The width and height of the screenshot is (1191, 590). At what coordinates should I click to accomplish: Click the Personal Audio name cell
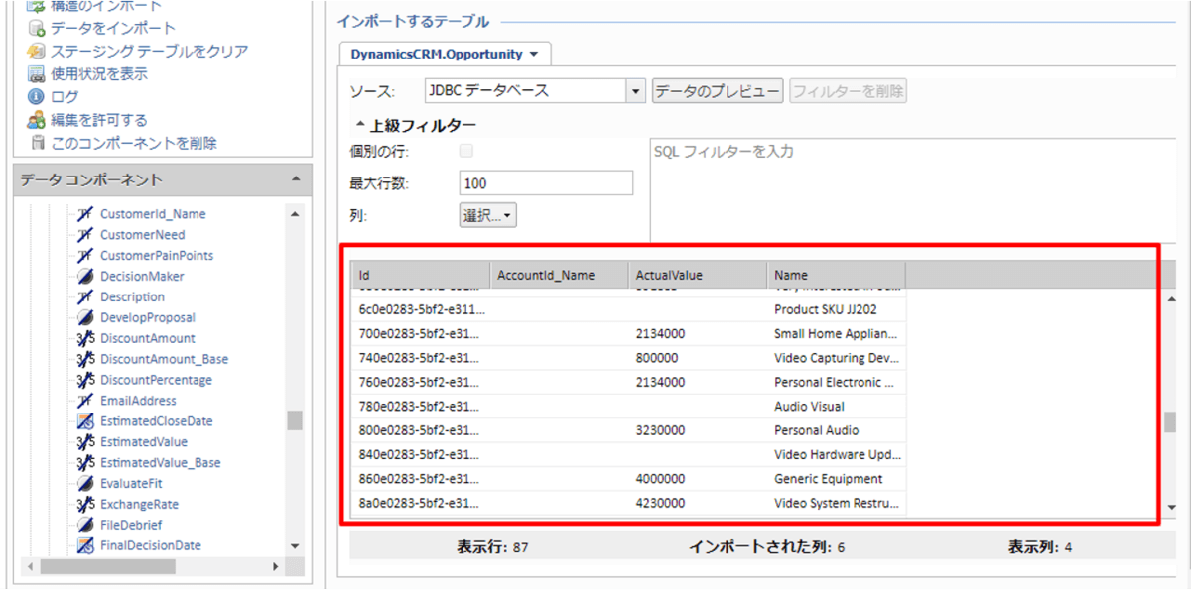click(836, 430)
